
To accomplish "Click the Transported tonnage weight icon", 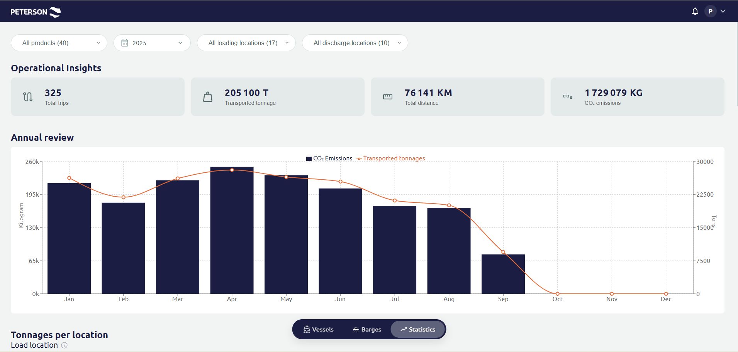I will 208,96.
